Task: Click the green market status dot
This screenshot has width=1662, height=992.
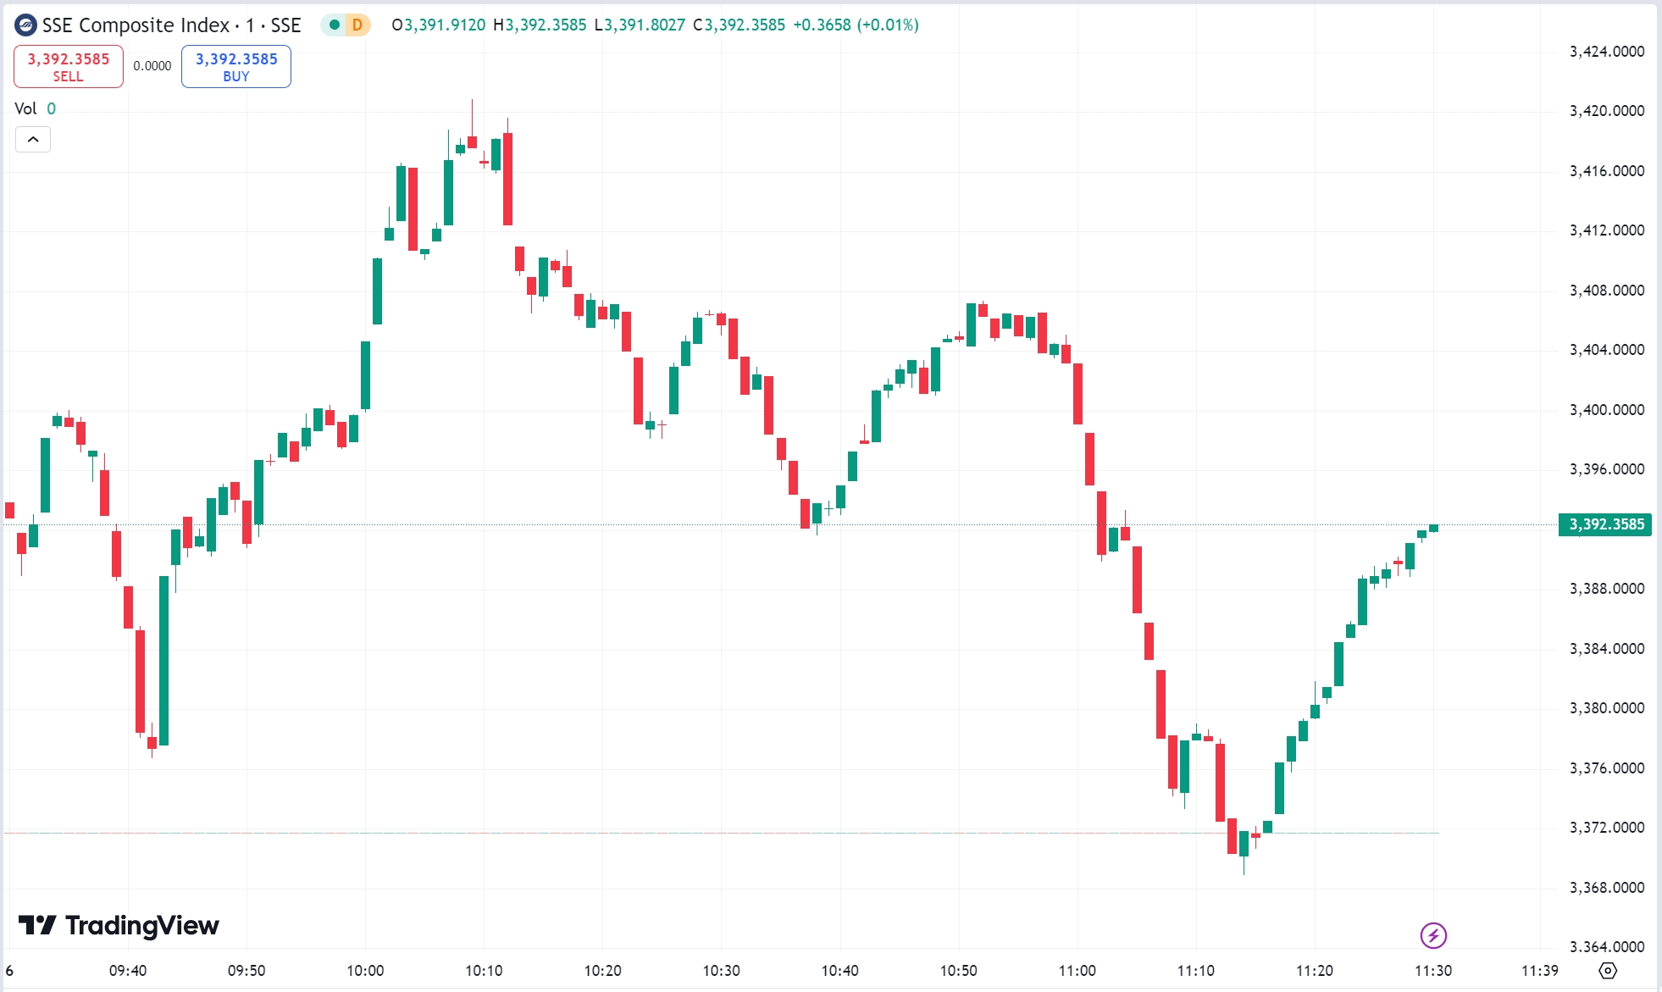Action: click(x=334, y=25)
